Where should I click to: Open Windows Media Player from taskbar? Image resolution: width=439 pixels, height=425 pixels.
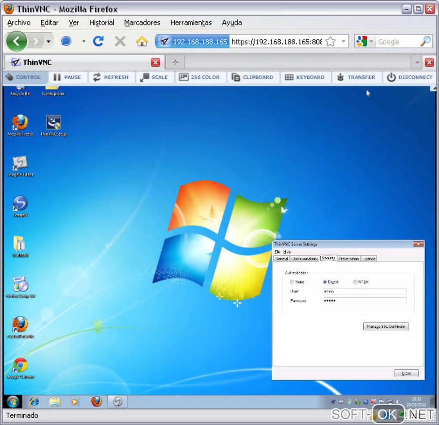74,402
